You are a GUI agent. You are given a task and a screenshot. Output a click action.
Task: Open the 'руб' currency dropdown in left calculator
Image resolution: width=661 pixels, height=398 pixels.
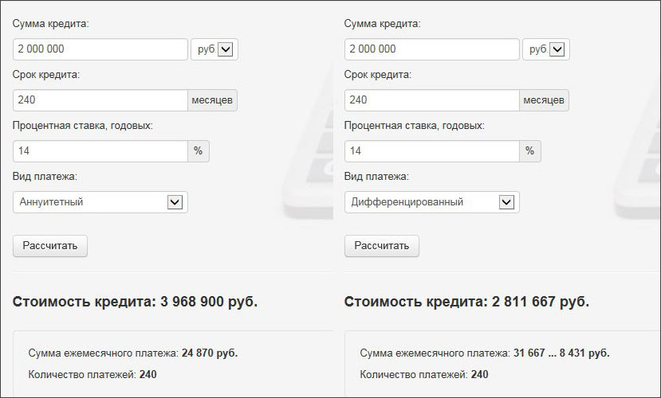(x=215, y=49)
